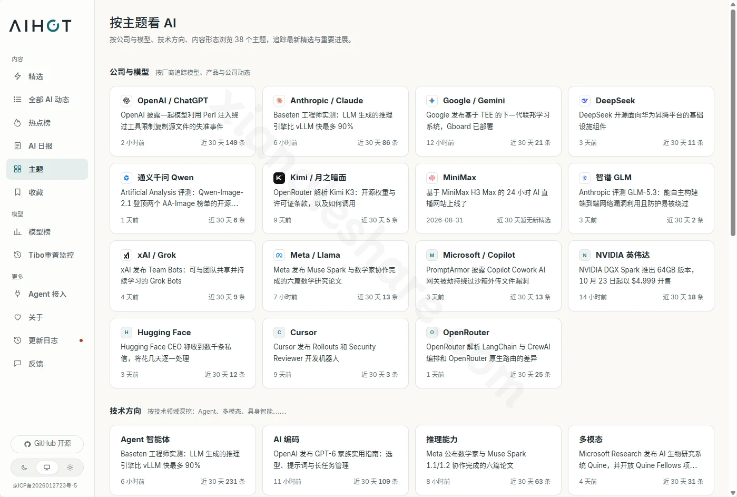Go to 全部 AI 动态
This screenshot has height=497, width=737.
47,100
